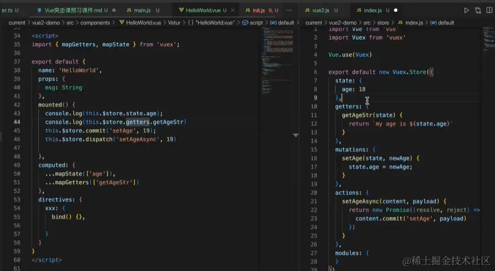This screenshot has height=271, width=495.
Task: Click 'getAgeStr(state)' in right editor
Action: point(369,115)
